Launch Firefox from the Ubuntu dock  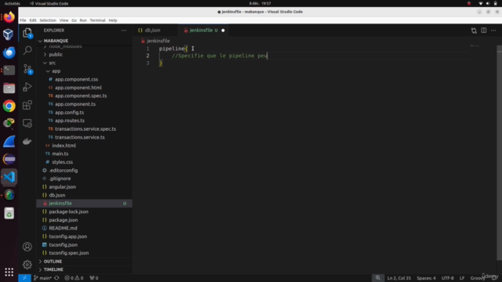(9, 16)
